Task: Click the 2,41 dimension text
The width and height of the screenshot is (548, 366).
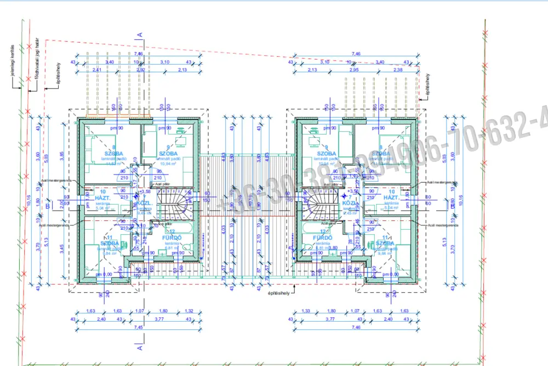Action: [x=97, y=70]
